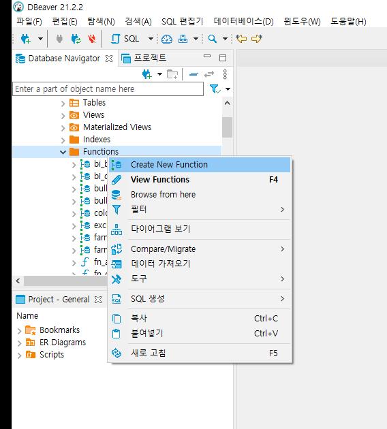Toggle Link with Editor arrows icon
387x429 pixels.
209,74
